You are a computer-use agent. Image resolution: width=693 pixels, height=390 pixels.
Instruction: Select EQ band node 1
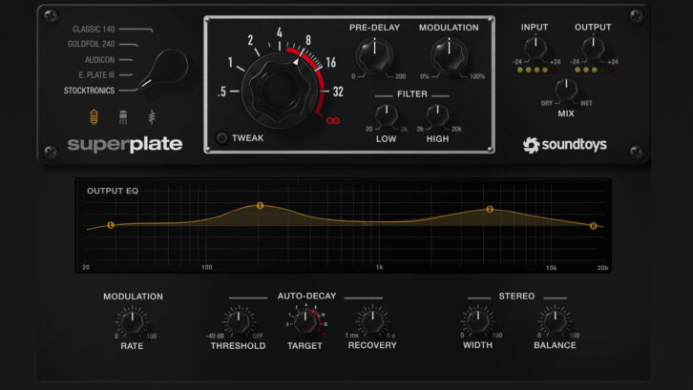[260, 206]
